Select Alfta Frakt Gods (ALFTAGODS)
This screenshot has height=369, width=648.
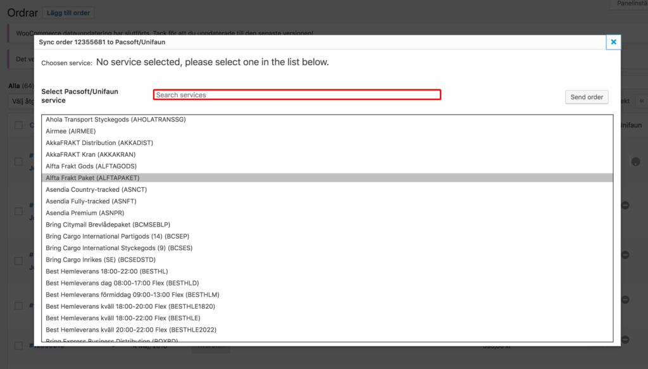pos(91,166)
